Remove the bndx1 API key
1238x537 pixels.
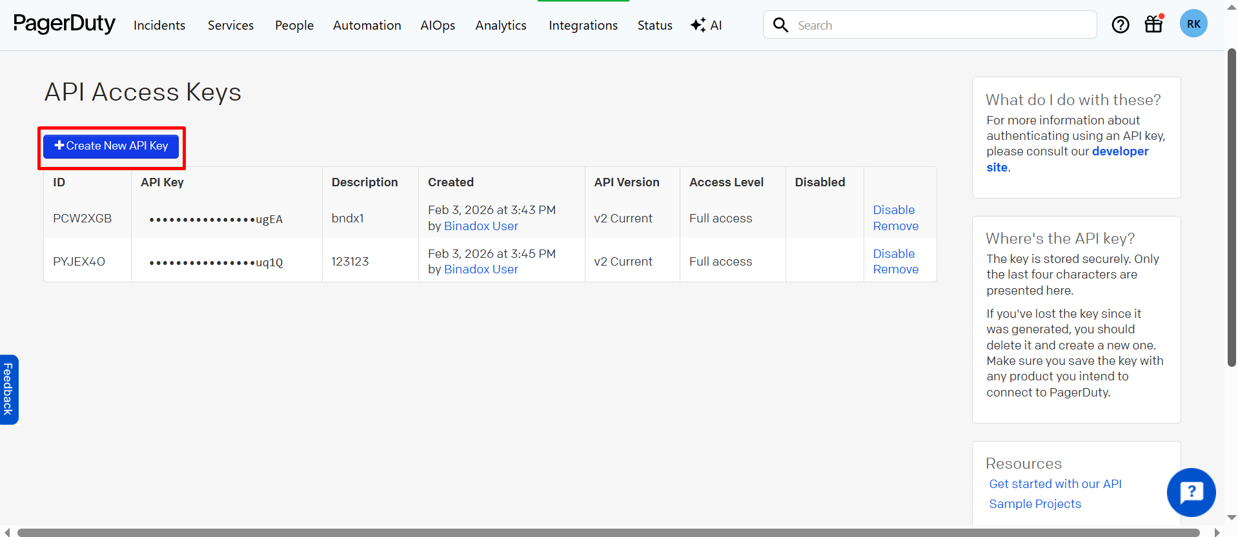tap(896, 226)
